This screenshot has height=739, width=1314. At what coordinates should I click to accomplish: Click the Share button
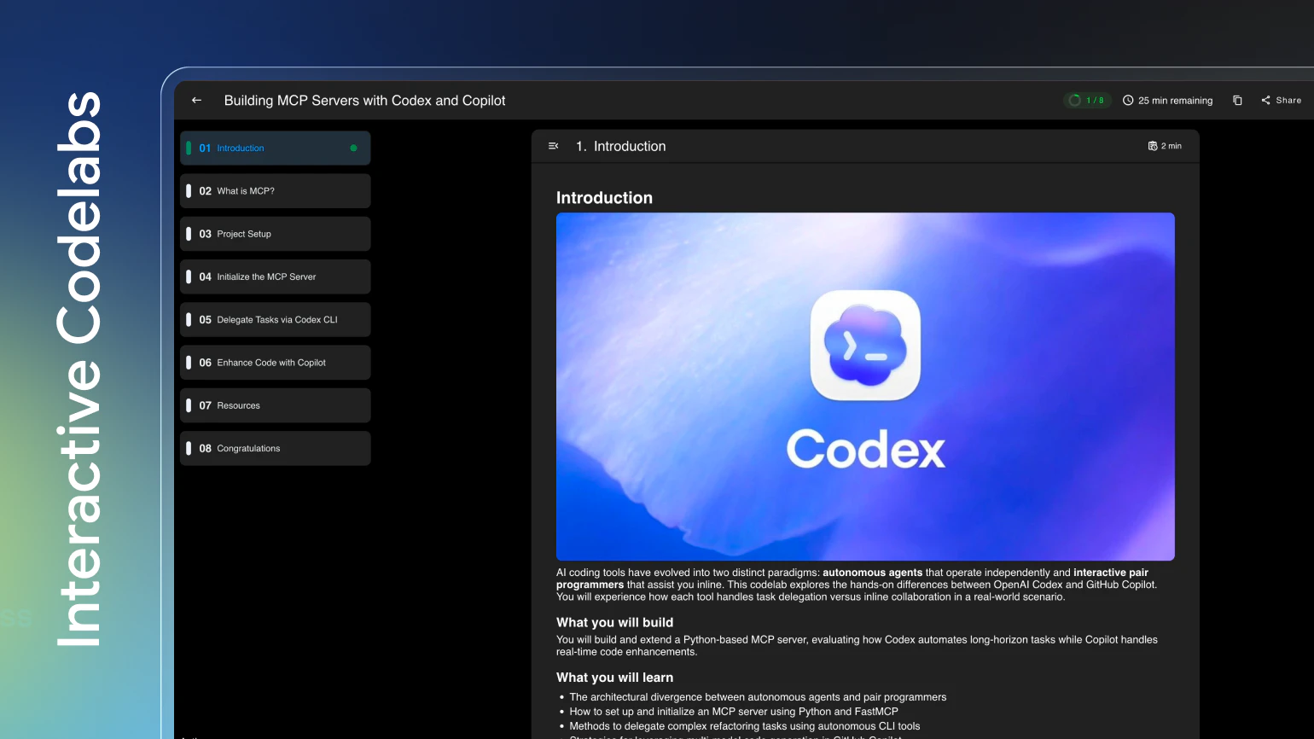pyautogui.click(x=1281, y=100)
